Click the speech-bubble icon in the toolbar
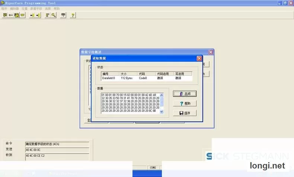Screen dimensions: 294x177 pyautogui.click(x=5, y=15)
